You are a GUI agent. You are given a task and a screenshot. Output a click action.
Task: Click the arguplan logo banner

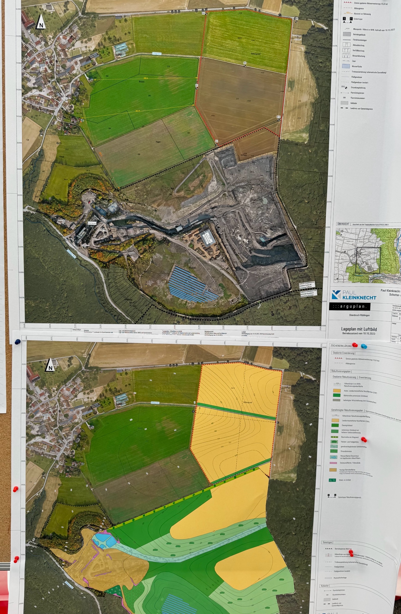tap(350, 306)
